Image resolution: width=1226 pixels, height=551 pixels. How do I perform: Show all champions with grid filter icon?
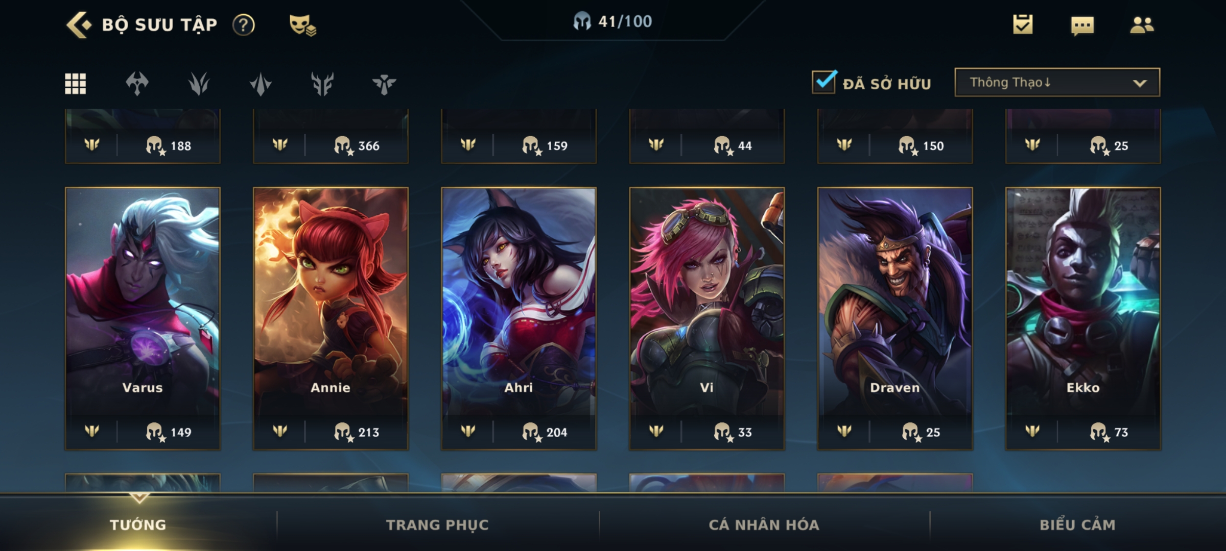75,84
